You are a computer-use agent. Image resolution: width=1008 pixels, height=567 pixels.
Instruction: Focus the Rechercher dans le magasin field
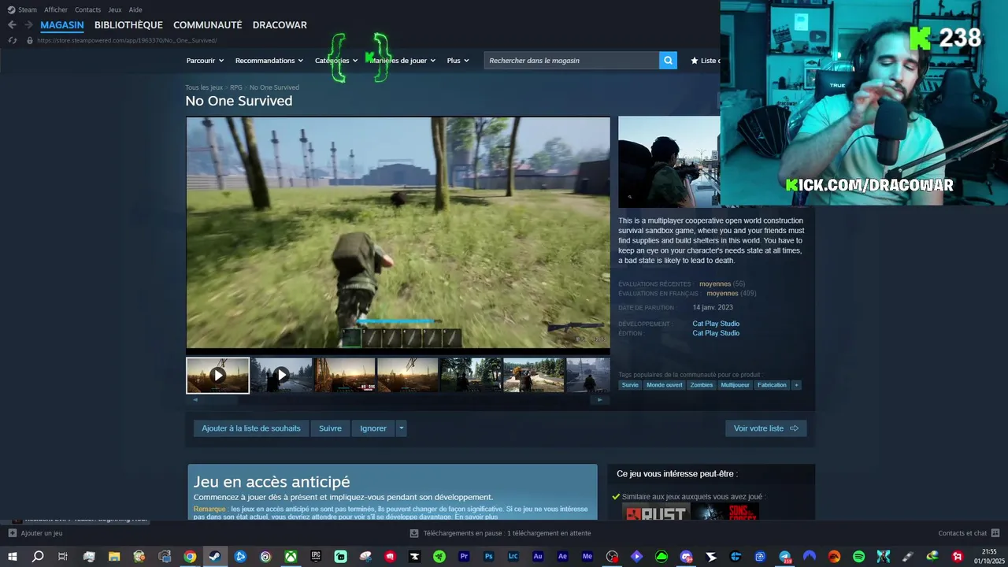[x=572, y=61]
